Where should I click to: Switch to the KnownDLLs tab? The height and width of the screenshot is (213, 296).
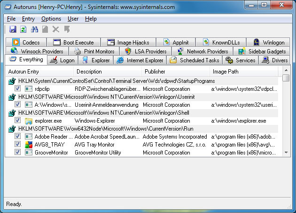pyautogui.click(x=221, y=42)
